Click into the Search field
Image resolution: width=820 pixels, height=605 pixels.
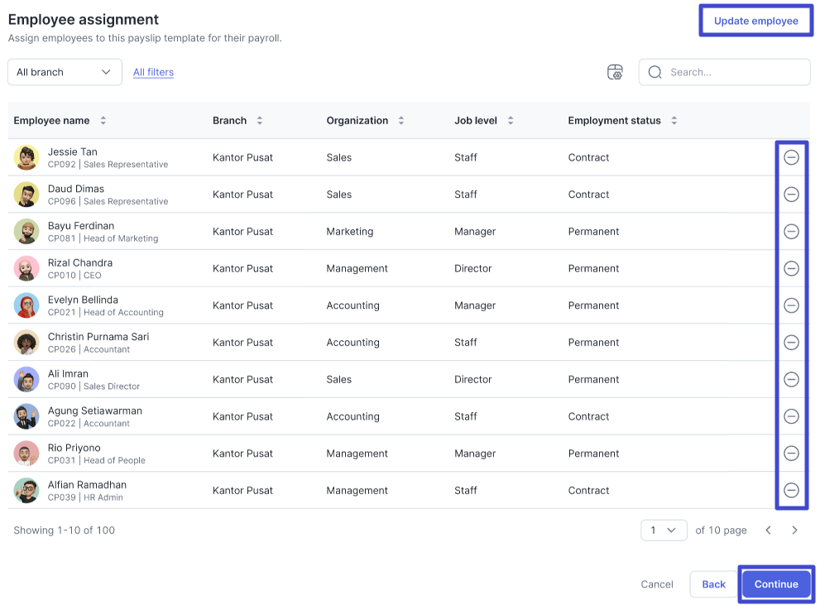pyautogui.click(x=736, y=72)
